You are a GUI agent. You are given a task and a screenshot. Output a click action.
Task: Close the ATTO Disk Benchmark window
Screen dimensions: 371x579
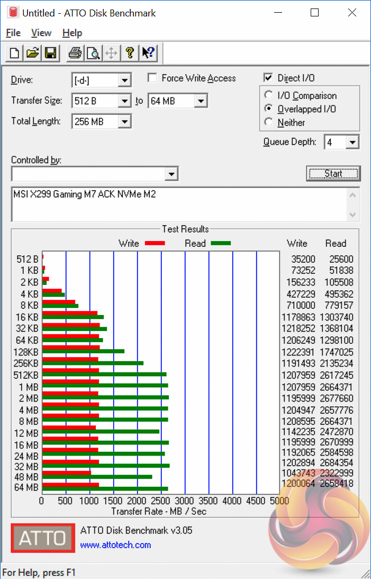352,13
